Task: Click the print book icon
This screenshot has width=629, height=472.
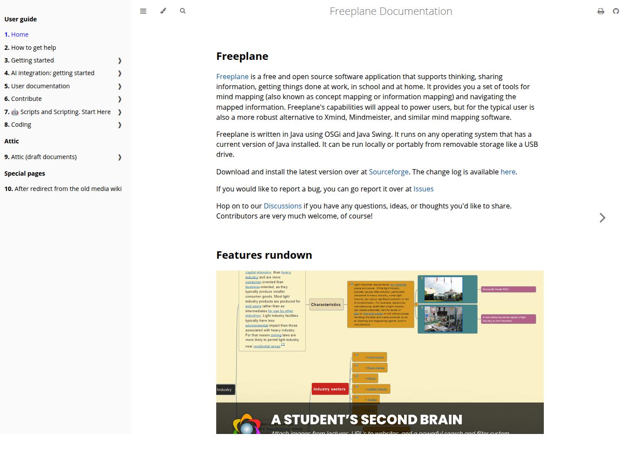Action: (x=601, y=11)
